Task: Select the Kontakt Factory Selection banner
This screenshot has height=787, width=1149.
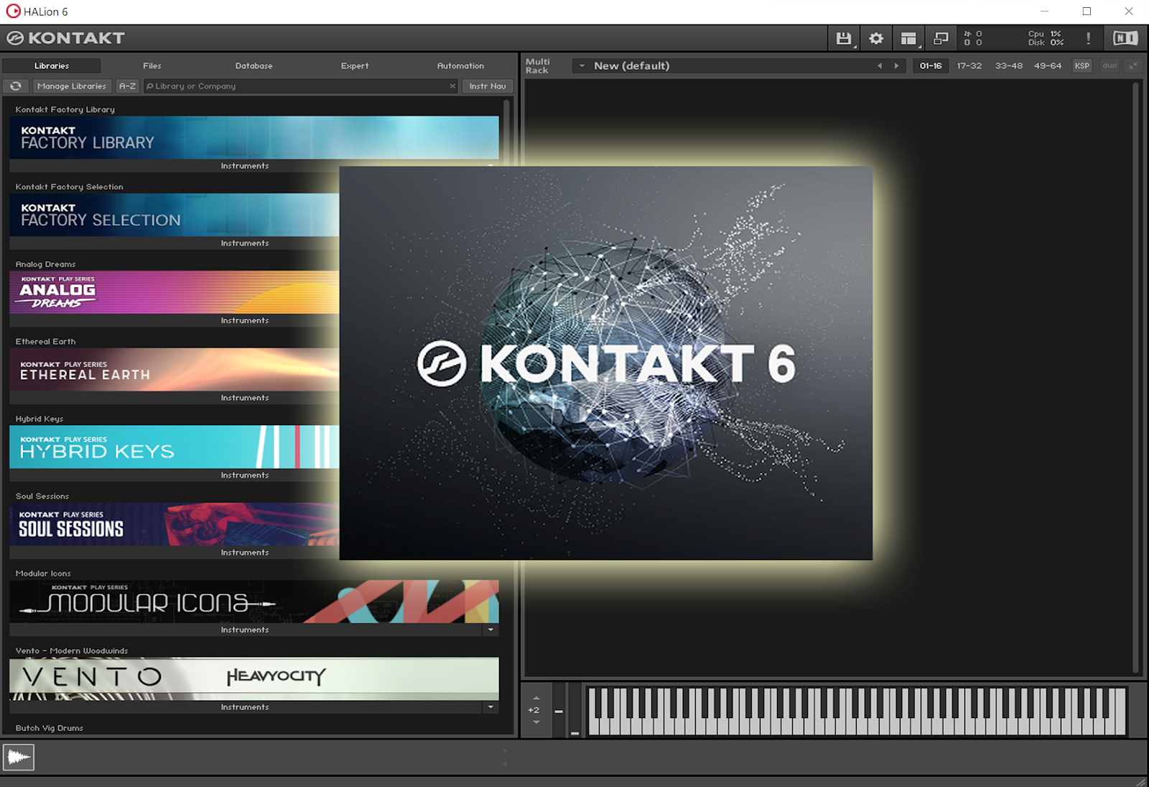Action: (x=175, y=215)
